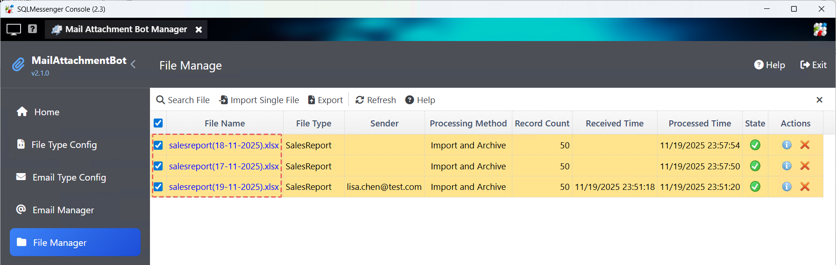The width and height of the screenshot is (836, 265).
Task: Click processed time 11/19/2025 23:57:50 cell
Action: pos(700,166)
